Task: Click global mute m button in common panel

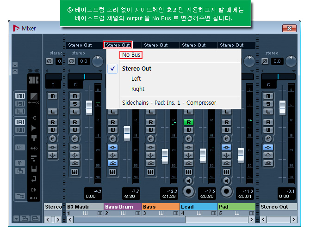Action: 20,96
